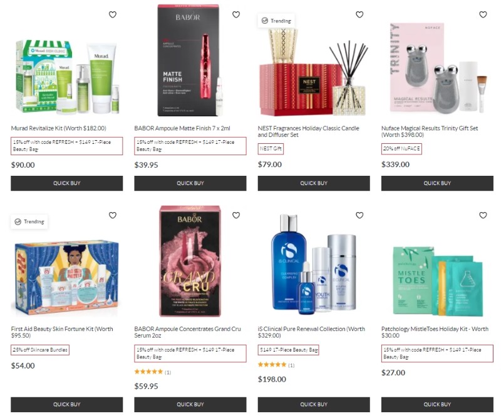Click the 20% off NuFACE offer tag
The height and width of the screenshot is (416, 501).
point(401,149)
